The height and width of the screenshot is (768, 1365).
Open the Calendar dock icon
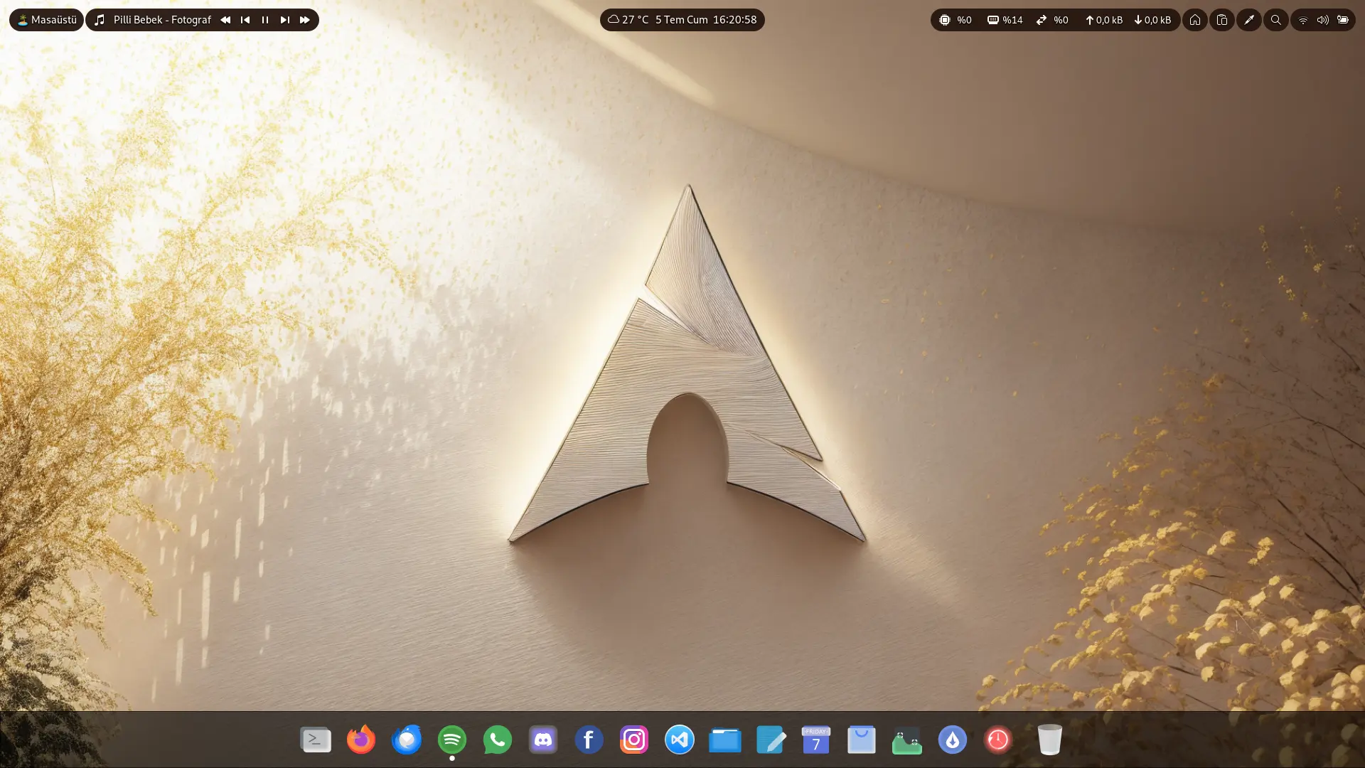tap(816, 740)
